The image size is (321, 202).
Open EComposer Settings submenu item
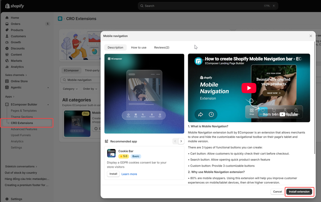(16, 148)
